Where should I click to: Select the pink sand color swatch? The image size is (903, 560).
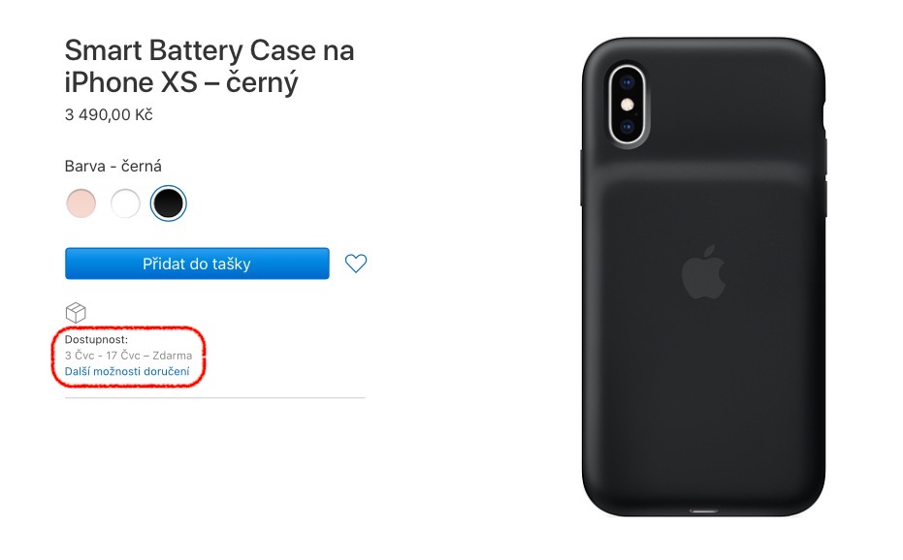(81, 203)
